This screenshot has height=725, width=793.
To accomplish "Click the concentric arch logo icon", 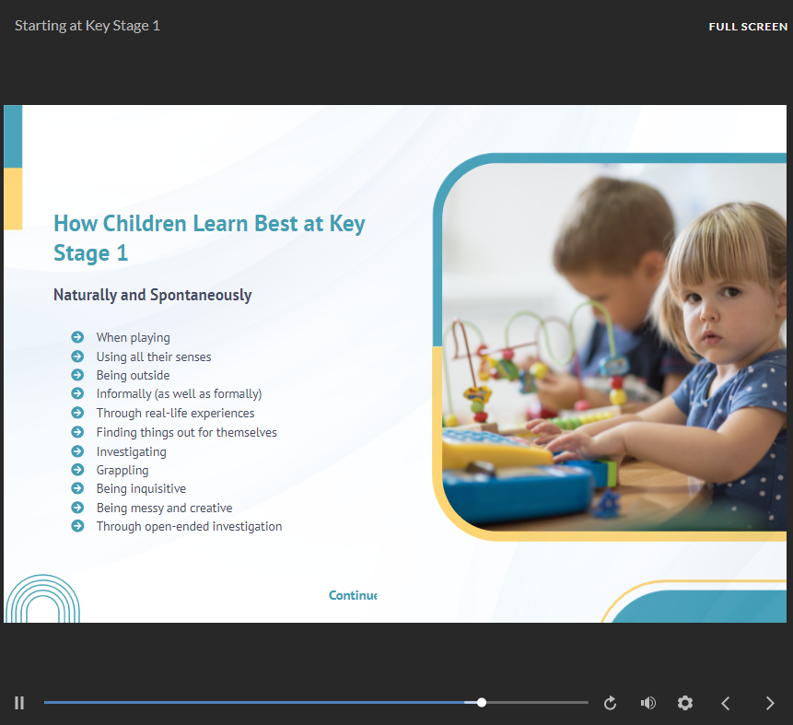I will 43,599.
